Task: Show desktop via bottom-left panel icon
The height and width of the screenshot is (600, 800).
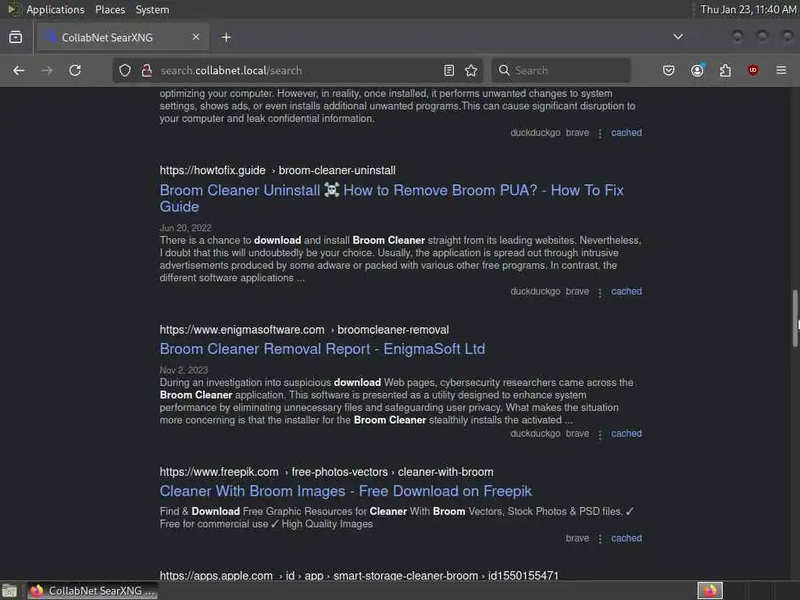Action: (9, 591)
